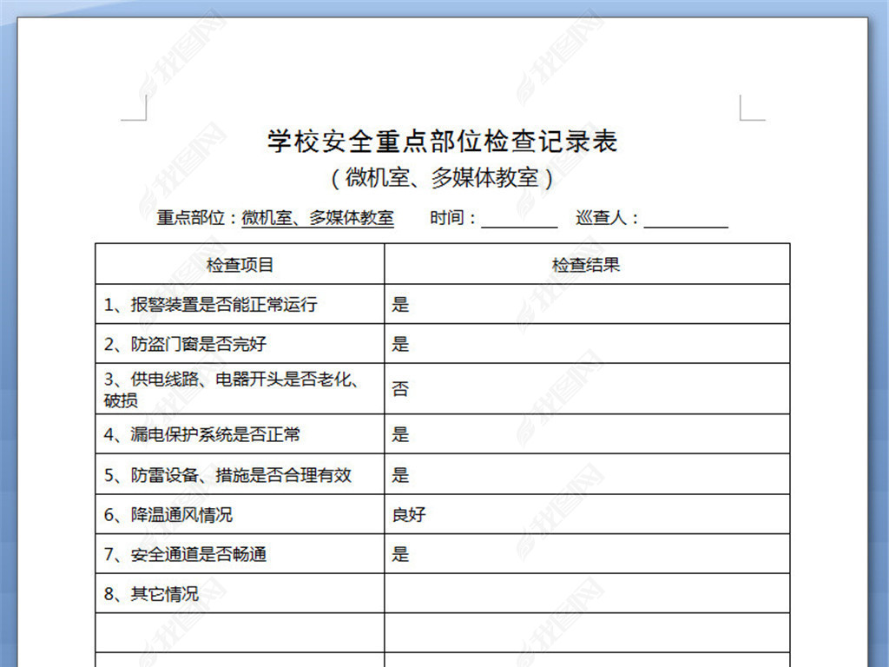Click result 是 for 漏电保护 row
The image size is (889, 667).
(400, 434)
